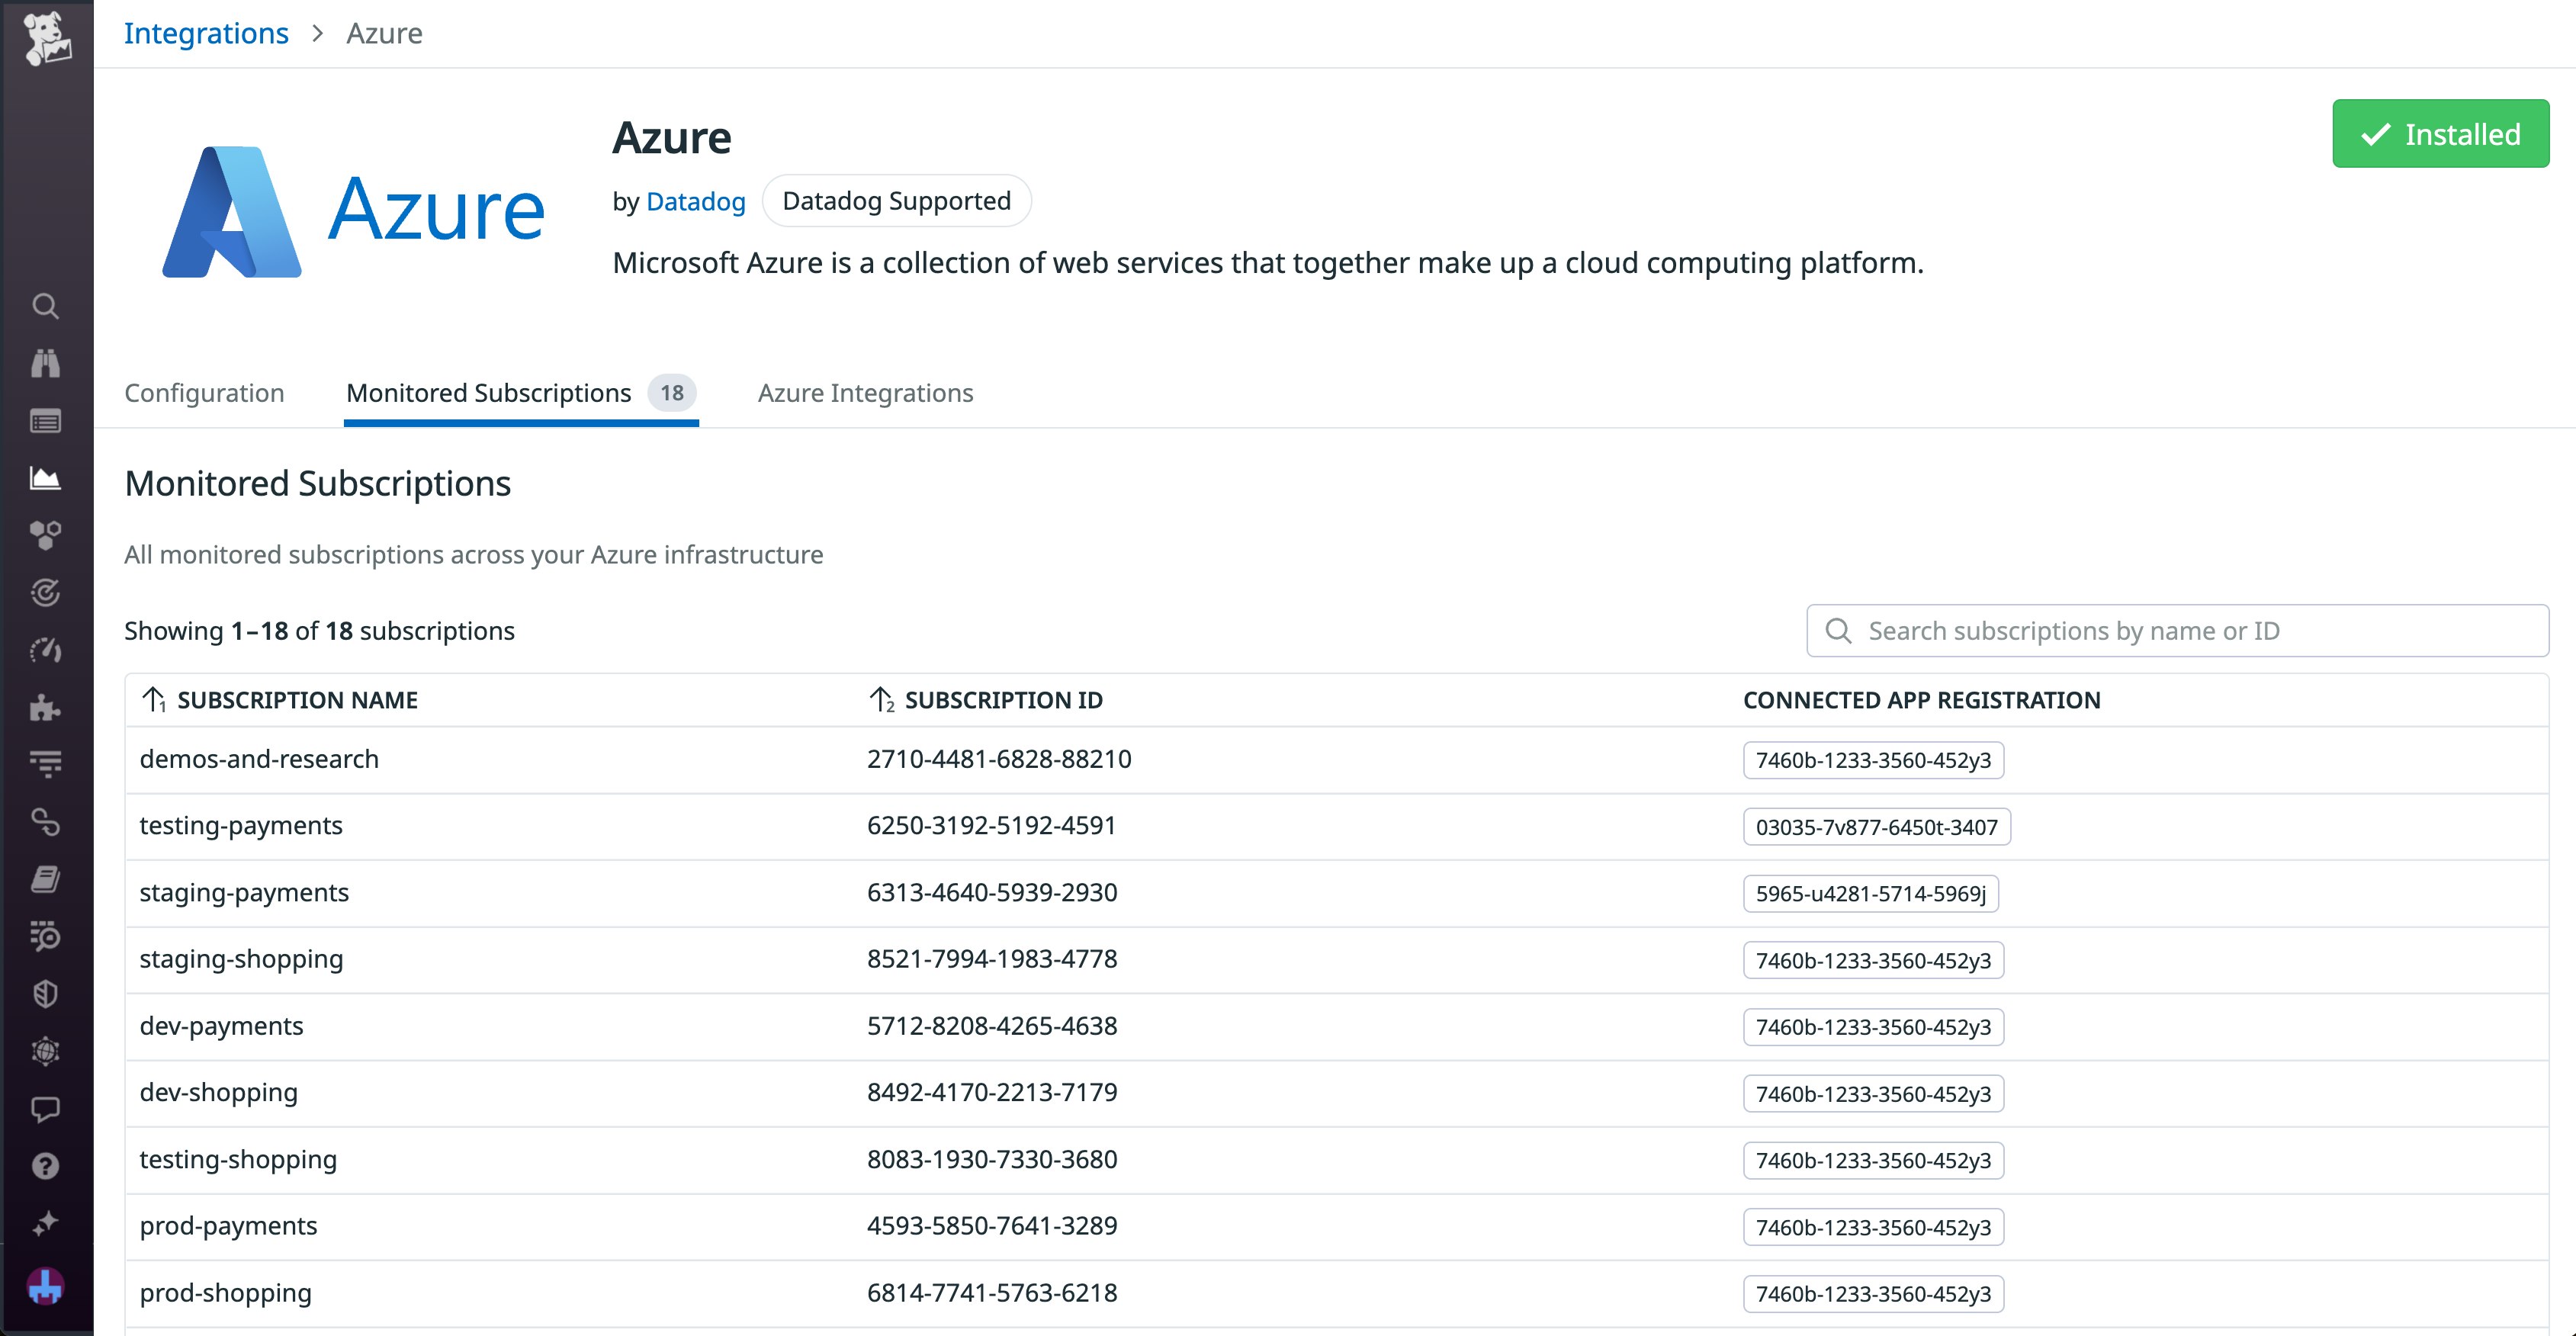This screenshot has width=2576, height=1336.
Task: Open the Datadog author link
Action: [x=695, y=202]
